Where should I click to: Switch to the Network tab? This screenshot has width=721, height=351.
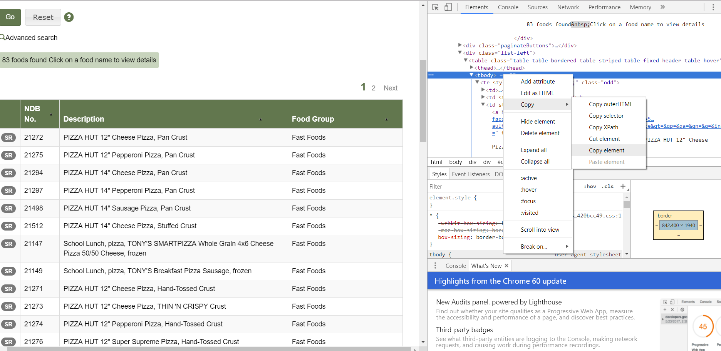(x=568, y=7)
